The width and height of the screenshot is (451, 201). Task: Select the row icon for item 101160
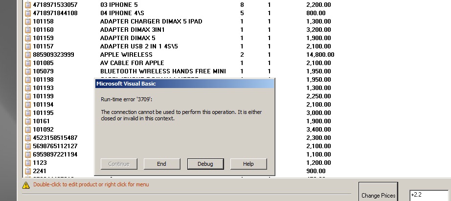27,30
